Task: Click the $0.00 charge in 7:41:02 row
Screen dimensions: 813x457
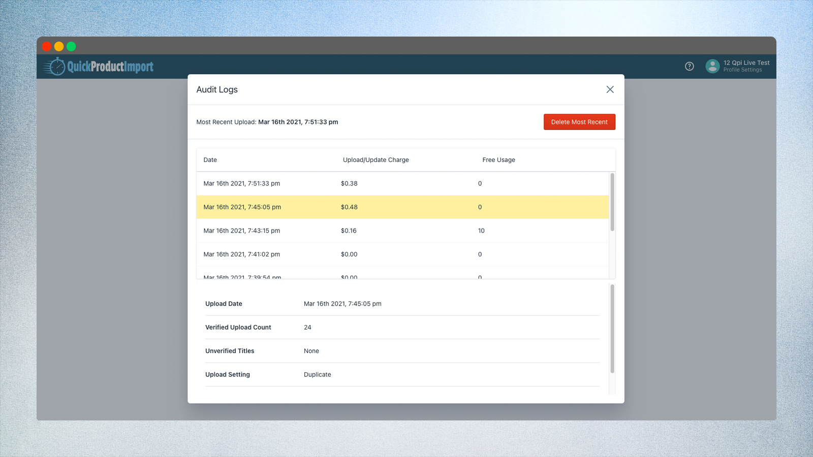Action: (x=349, y=254)
